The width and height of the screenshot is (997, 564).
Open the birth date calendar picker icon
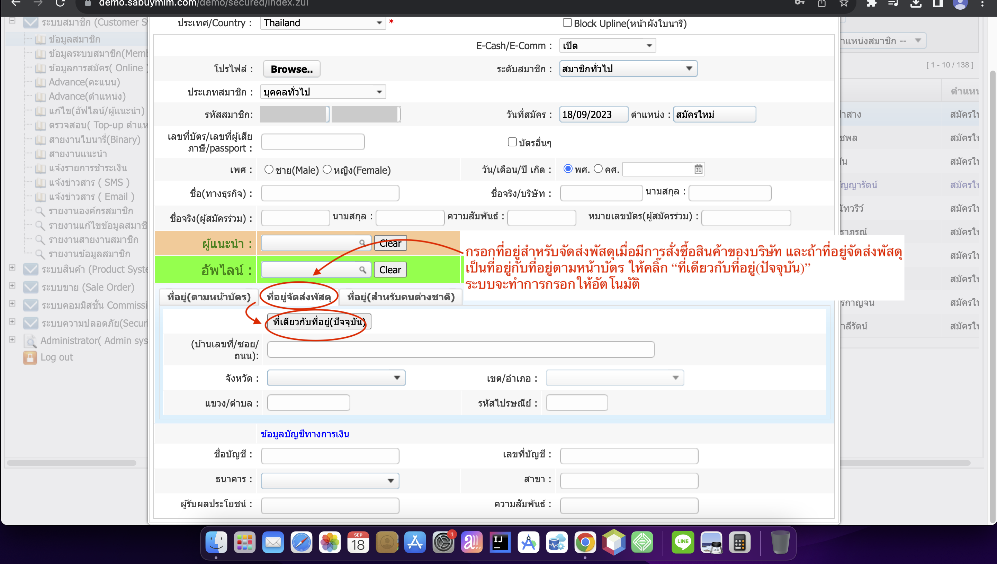pyautogui.click(x=698, y=169)
